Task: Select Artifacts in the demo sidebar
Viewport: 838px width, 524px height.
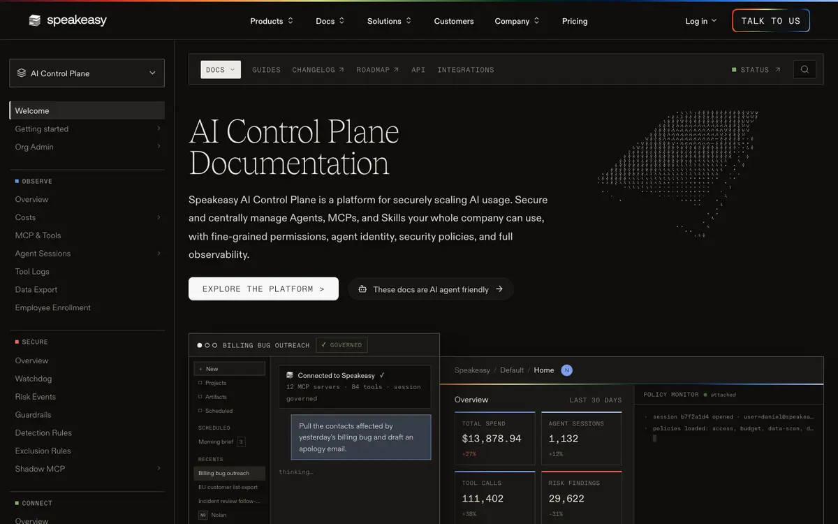Action: 212,397
